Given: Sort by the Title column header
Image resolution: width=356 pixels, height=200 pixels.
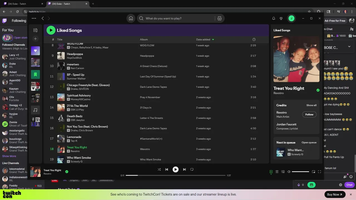Looking at the screenshot, I should pyautogui.click(x=60, y=39).
